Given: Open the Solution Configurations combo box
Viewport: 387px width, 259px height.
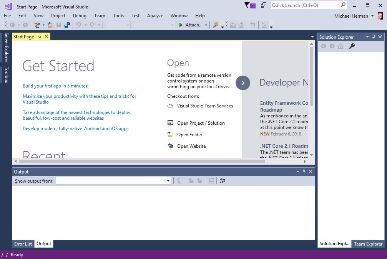Looking at the screenshot, I should [118, 25].
